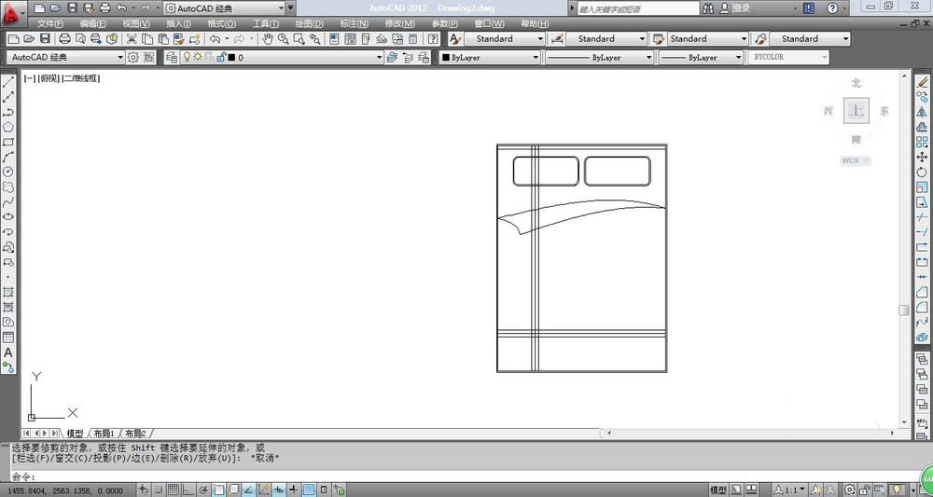Activate the Pan hand tool

click(267, 39)
